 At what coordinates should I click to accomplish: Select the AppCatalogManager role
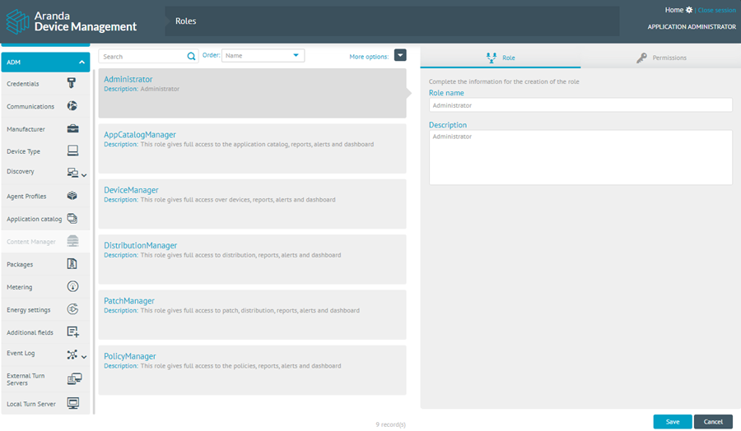253,149
